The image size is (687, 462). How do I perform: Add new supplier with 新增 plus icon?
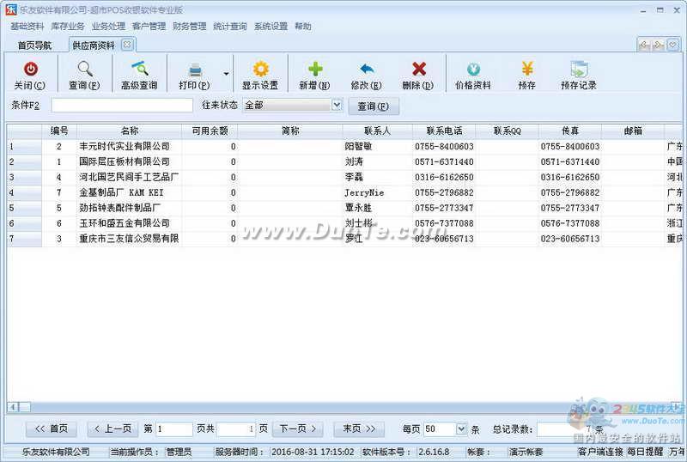[314, 70]
